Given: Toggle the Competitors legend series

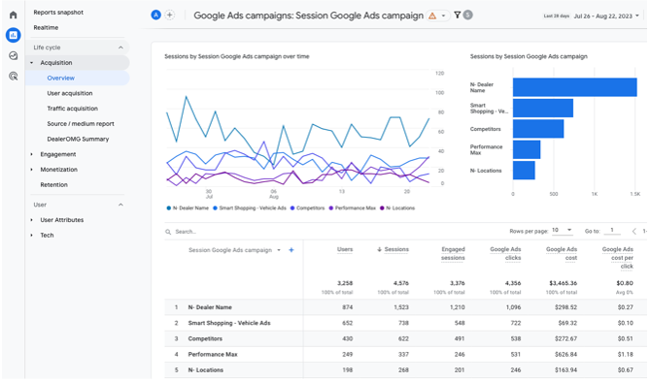Looking at the screenshot, I should click(308, 208).
